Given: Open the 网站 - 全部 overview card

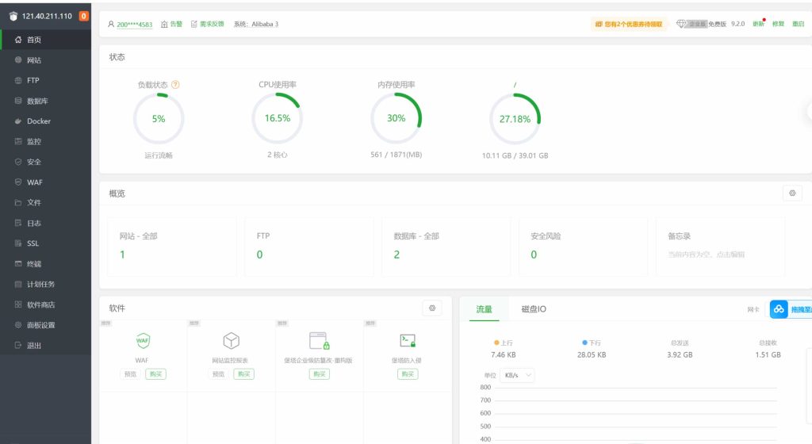Looking at the screenshot, I should (171, 246).
